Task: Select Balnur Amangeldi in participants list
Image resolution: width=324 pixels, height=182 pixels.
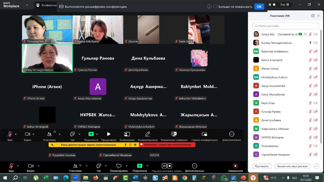Action: 272,60
